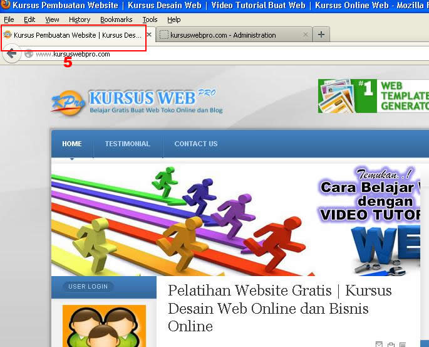429x347 pixels.
Task: Open the View menu
Action: click(52, 19)
